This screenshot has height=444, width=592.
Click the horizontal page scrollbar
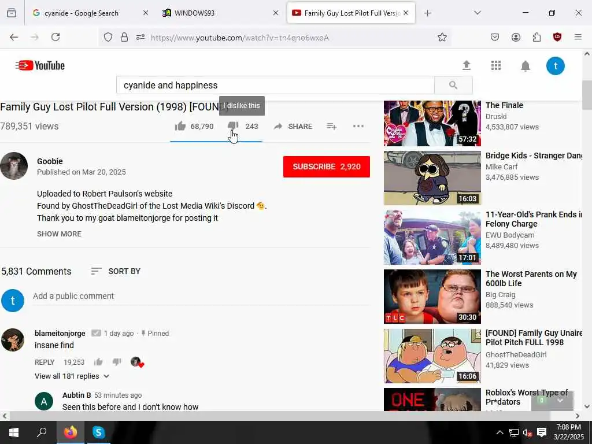click(x=280, y=416)
